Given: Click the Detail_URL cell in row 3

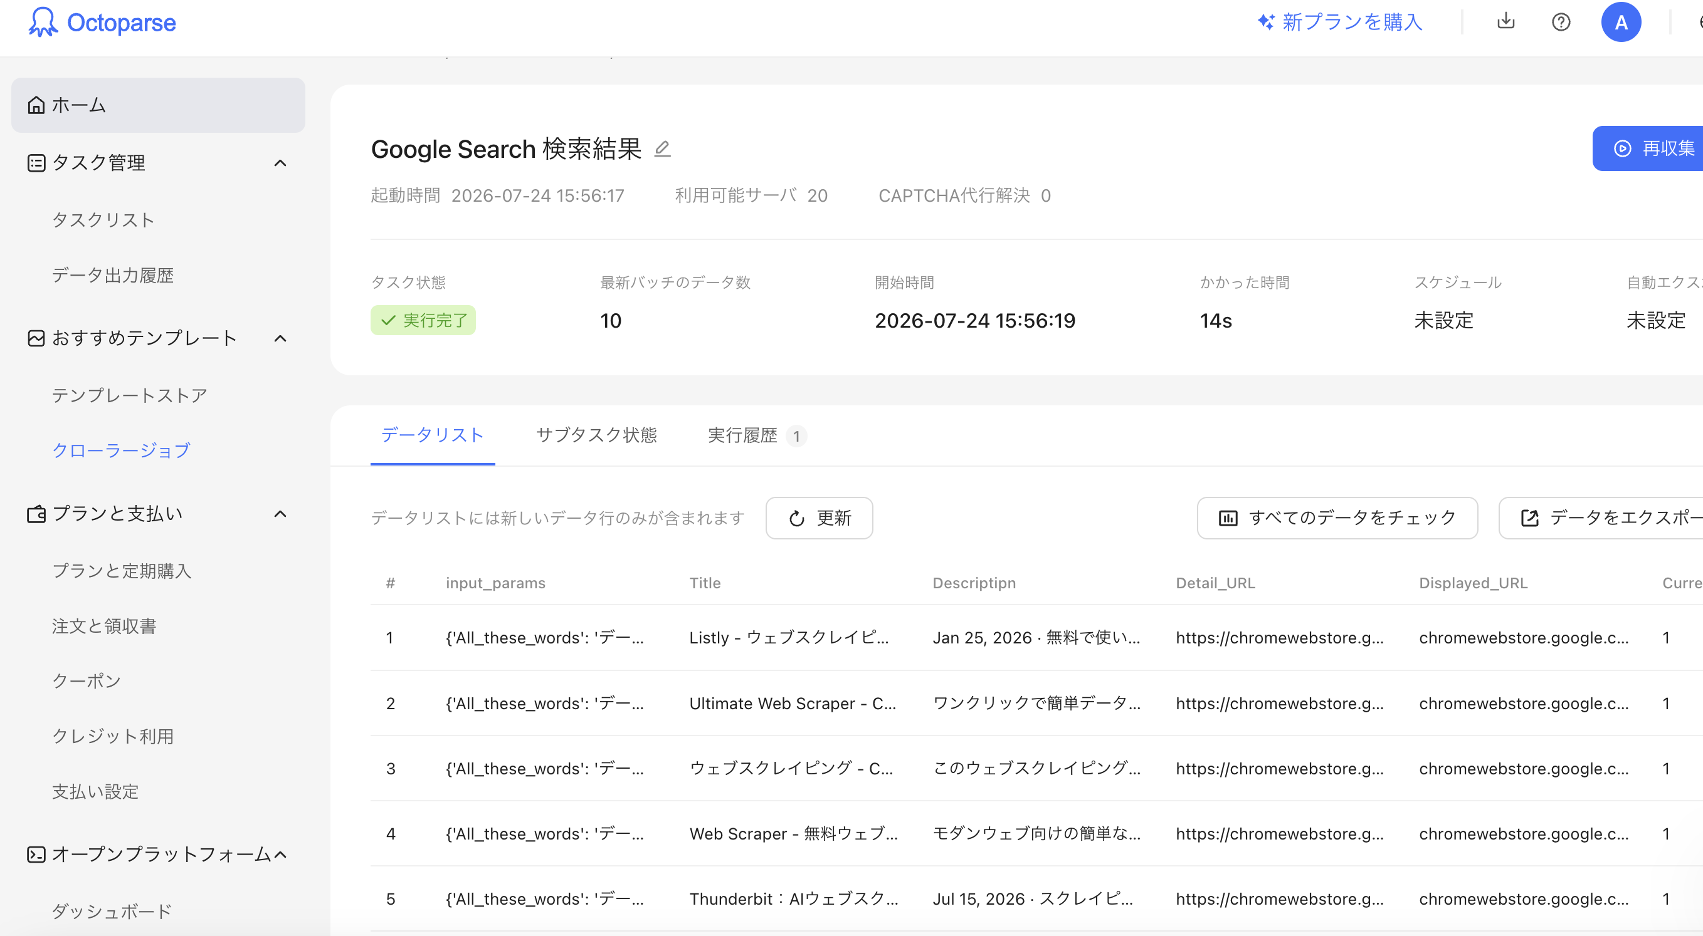Looking at the screenshot, I should tap(1279, 769).
